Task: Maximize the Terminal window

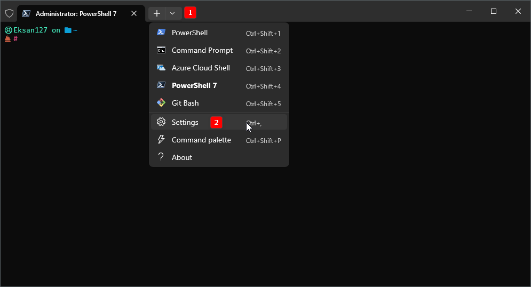Action: [494, 11]
